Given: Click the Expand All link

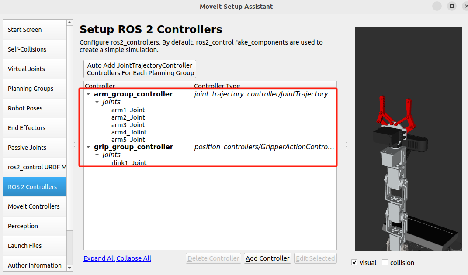Looking at the screenshot, I should point(99,258).
